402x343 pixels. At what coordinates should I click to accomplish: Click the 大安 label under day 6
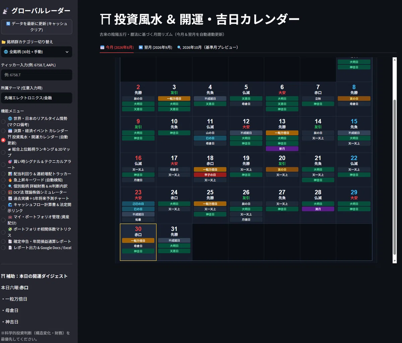pos(282,92)
